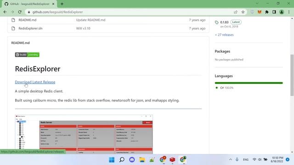Toggle the browser side panel

click(274, 12)
